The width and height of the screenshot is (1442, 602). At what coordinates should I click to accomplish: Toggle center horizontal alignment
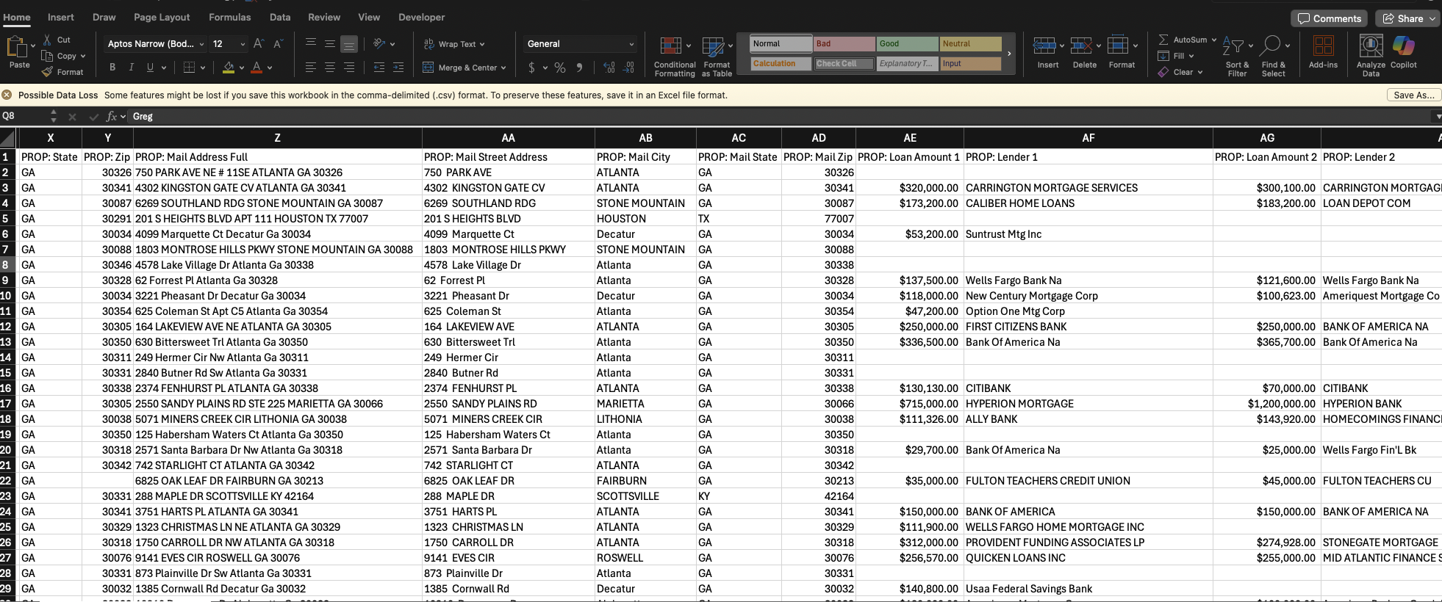pyautogui.click(x=330, y=68)
